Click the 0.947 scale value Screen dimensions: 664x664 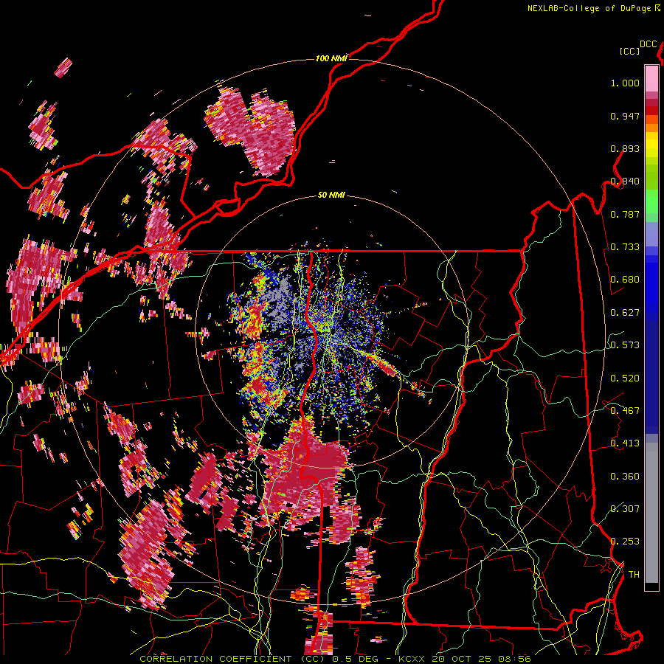click(625, 116)
